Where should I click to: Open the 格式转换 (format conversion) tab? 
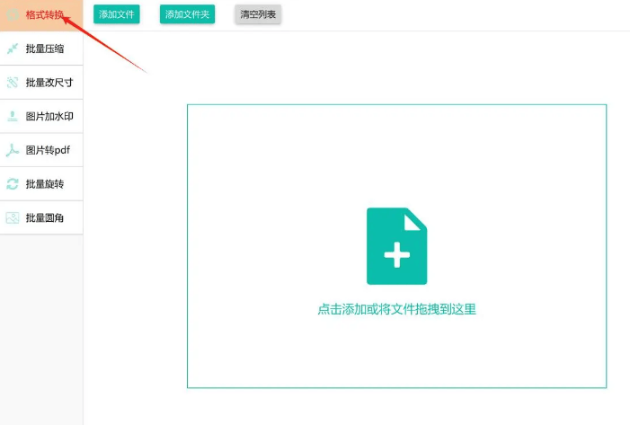[x=45, y=15]
